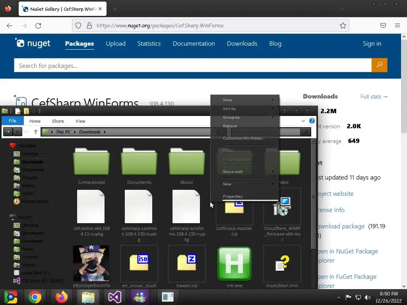Select the CD Drive (E:) VS2012 entry

(x=39, y=281)
